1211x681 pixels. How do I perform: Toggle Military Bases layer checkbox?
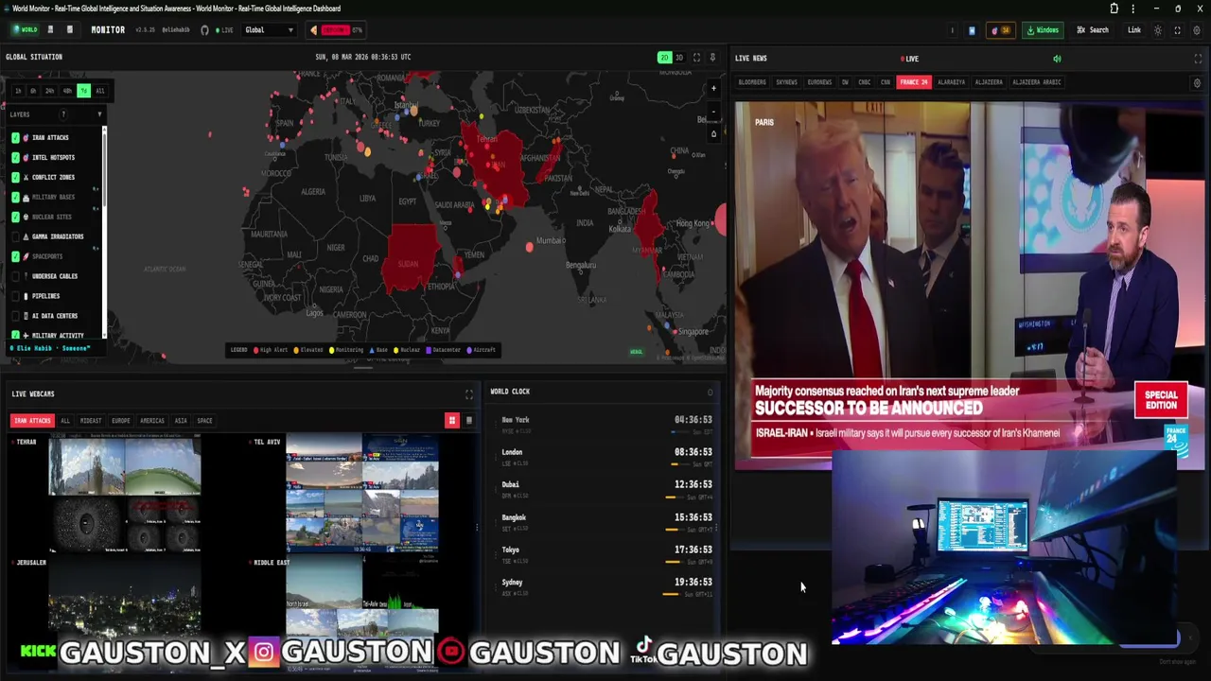(15, 198)
